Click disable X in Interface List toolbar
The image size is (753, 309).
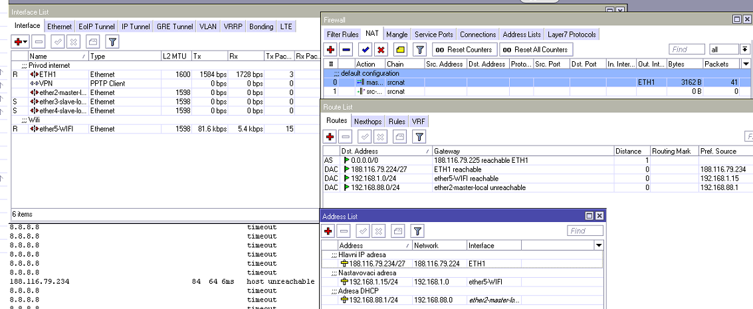73,43
